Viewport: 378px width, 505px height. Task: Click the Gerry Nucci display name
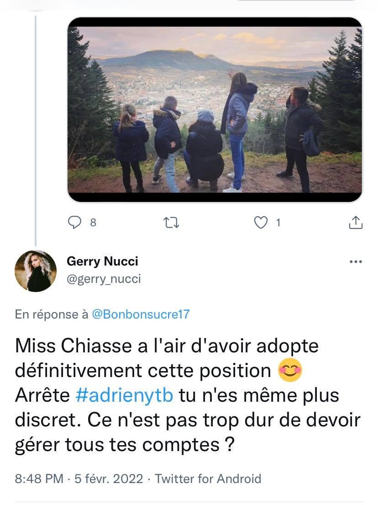tap(102, 261)
